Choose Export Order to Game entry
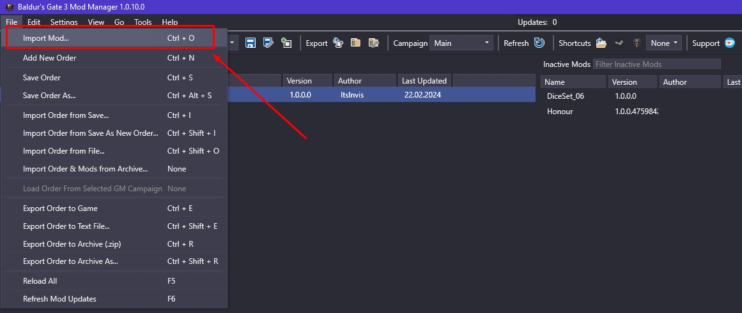Image resolution: width=742 pixels, height=313 pixels. [114, 208]
